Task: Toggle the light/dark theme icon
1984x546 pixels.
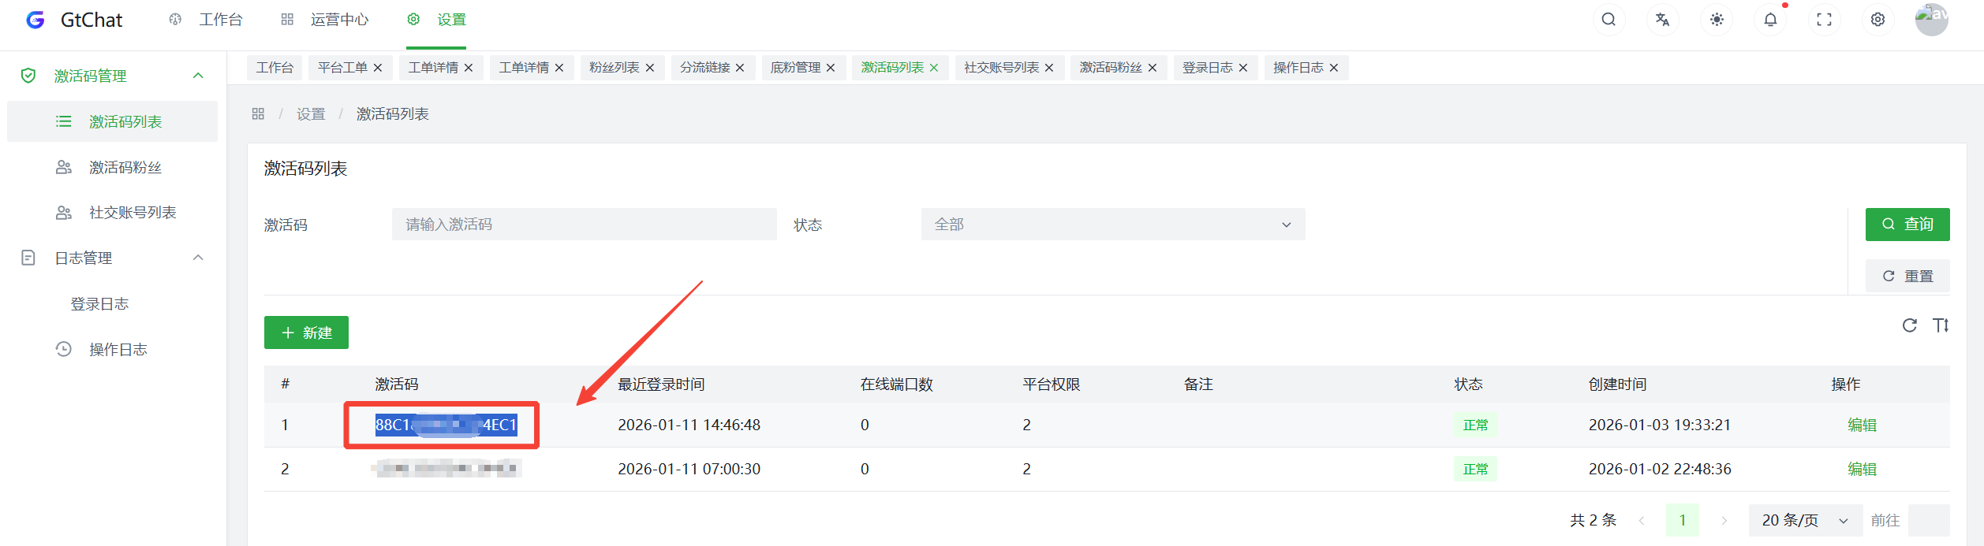Action: coord(1717,20)
